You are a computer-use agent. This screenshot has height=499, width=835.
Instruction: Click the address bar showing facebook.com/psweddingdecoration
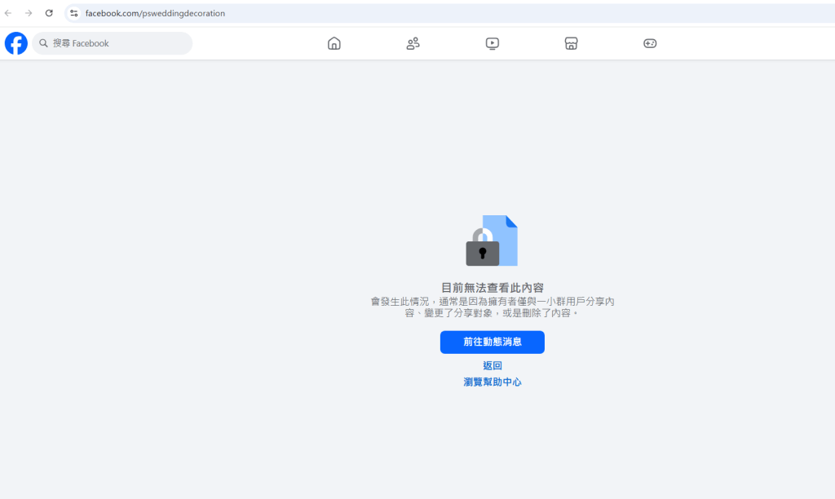(326, 13)
